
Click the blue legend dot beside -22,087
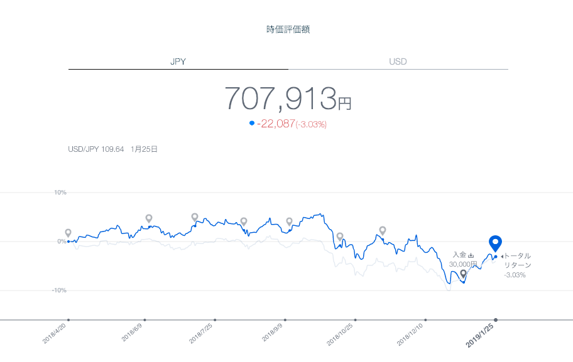coord(252,124)
